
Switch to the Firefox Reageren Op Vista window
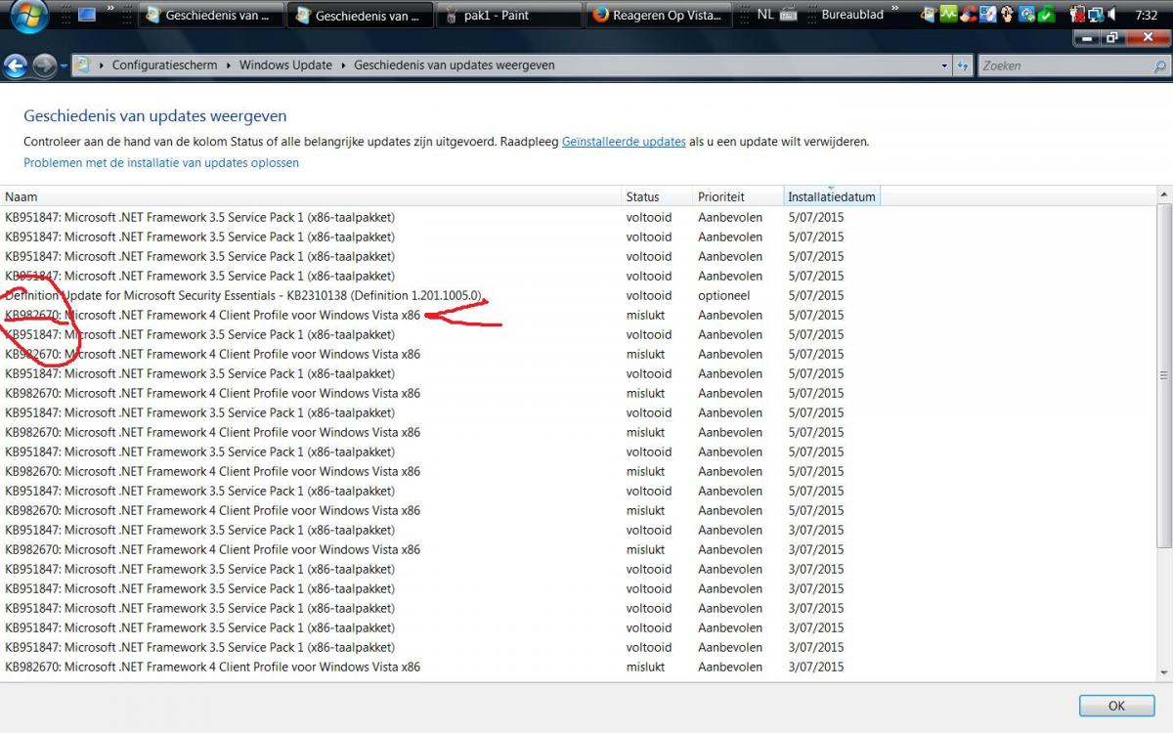(658, 15)
